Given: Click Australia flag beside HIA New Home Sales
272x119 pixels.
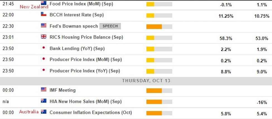Looking at the screenshot, I should [44, 101].
